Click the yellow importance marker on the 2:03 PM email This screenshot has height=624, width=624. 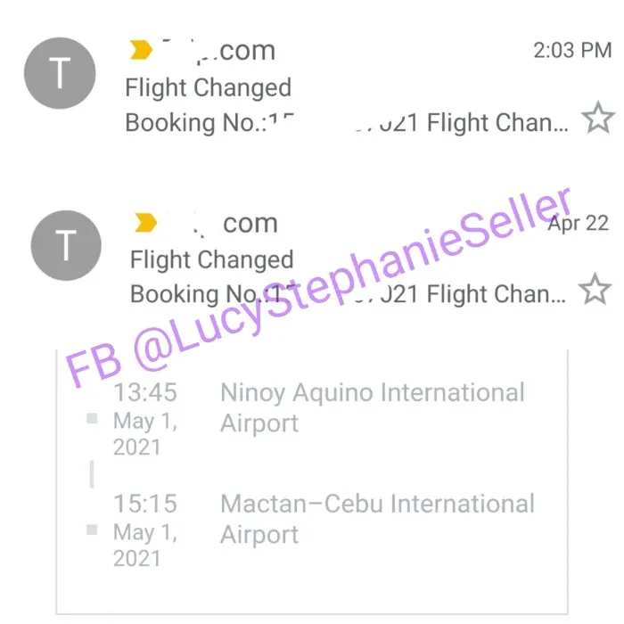pyautogui.click(x=141, y=51)
